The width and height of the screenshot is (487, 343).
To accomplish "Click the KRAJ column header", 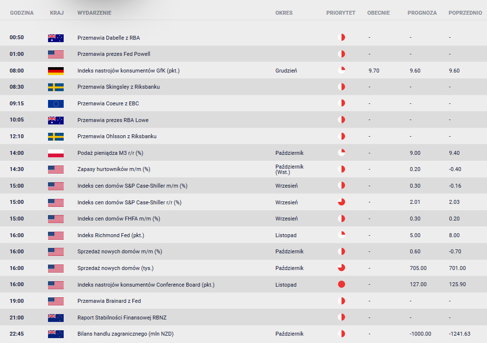I will 57,13.
